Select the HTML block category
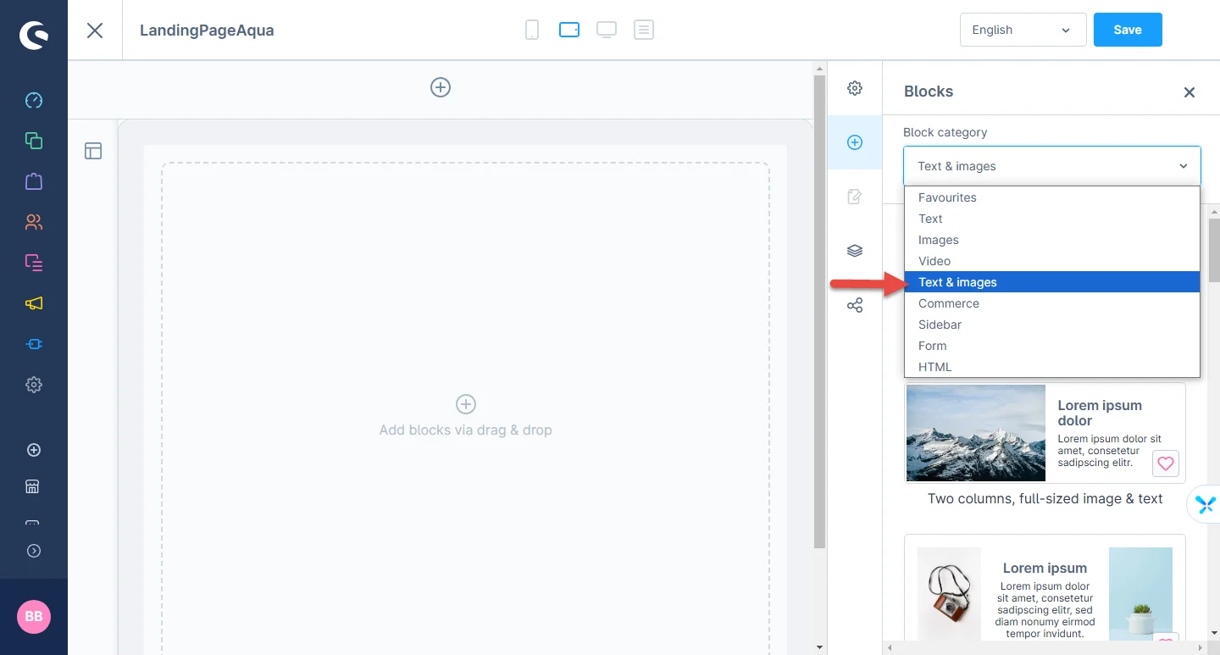Image resolution: width=1220 pixels, height=655 pixels. (x=934, y=367)
